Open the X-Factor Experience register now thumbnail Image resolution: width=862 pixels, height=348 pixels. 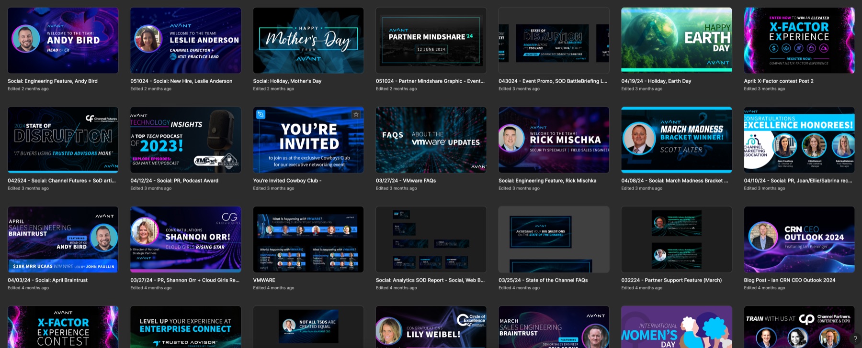[x=799, y=40]
